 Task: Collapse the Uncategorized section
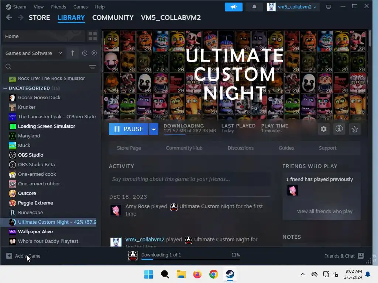pyautogui.click(x=5, y=88)
